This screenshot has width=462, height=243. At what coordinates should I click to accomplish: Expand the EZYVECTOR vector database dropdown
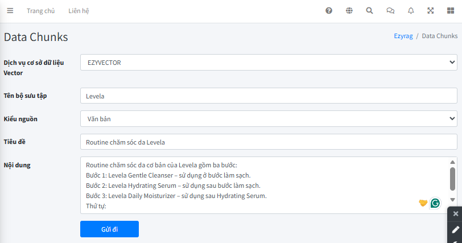pos(269,62)
